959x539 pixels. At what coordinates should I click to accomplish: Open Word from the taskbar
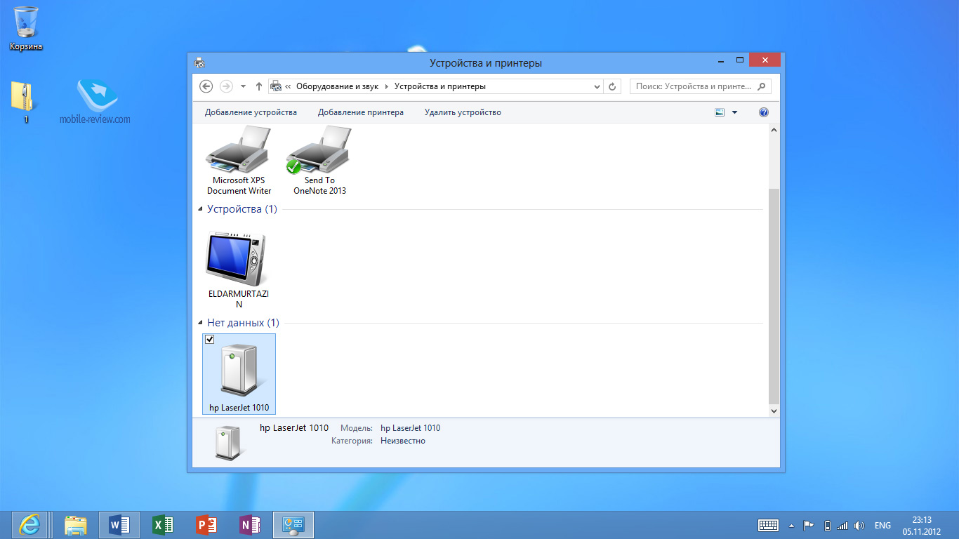(x=119, y=525)
